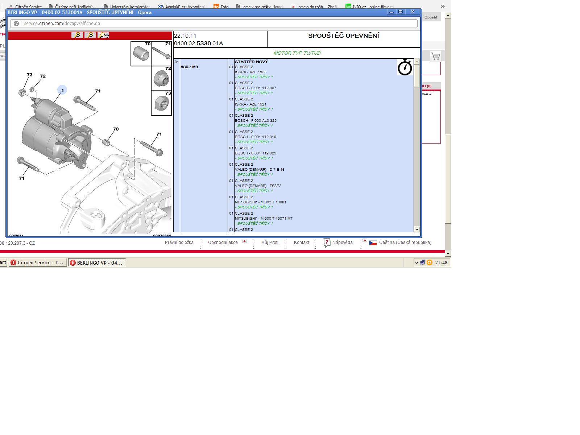Click the Obchodní akce link

point(223,243)
